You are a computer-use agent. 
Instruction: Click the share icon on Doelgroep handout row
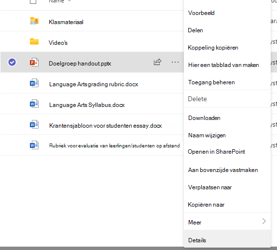point(157,62)
